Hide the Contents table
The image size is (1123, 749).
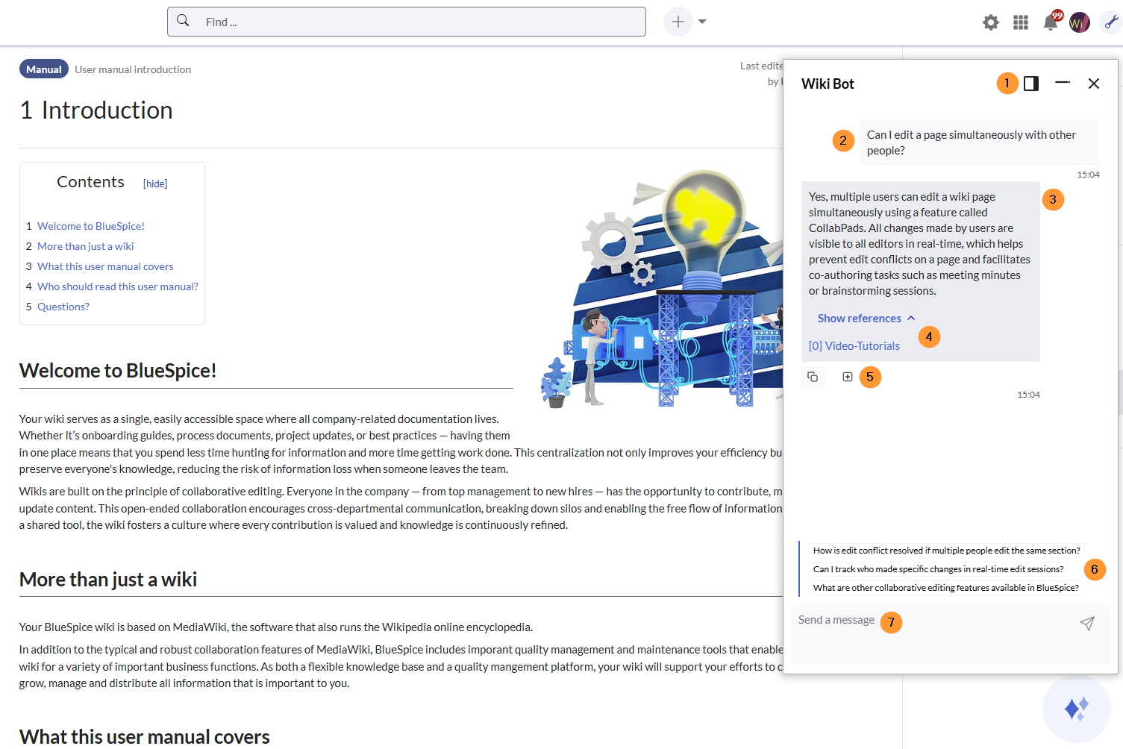[155, 184]
